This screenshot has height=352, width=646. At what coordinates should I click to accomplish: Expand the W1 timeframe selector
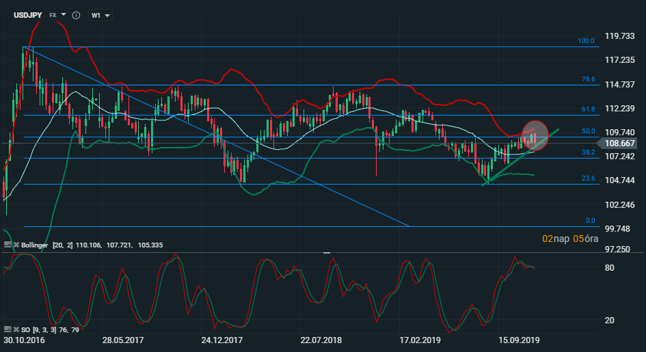(101, 15)
